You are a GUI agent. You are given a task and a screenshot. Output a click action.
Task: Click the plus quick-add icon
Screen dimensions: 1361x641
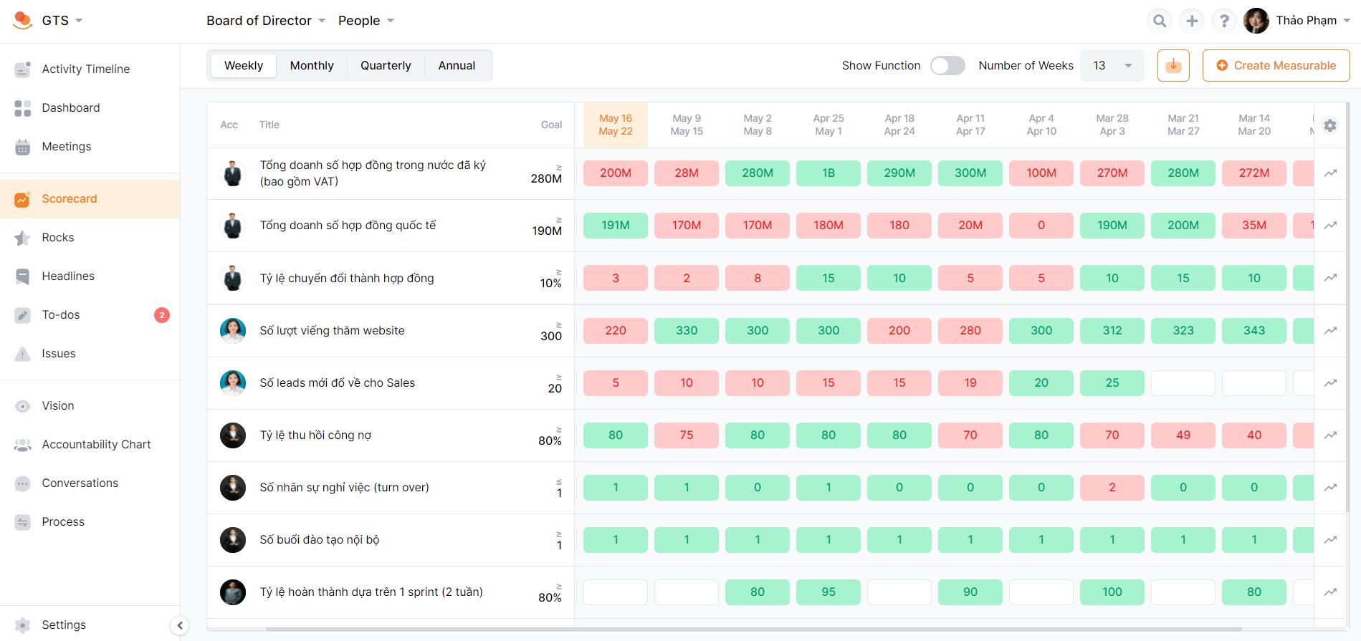pyautogui.click(x=1191, y=21)
